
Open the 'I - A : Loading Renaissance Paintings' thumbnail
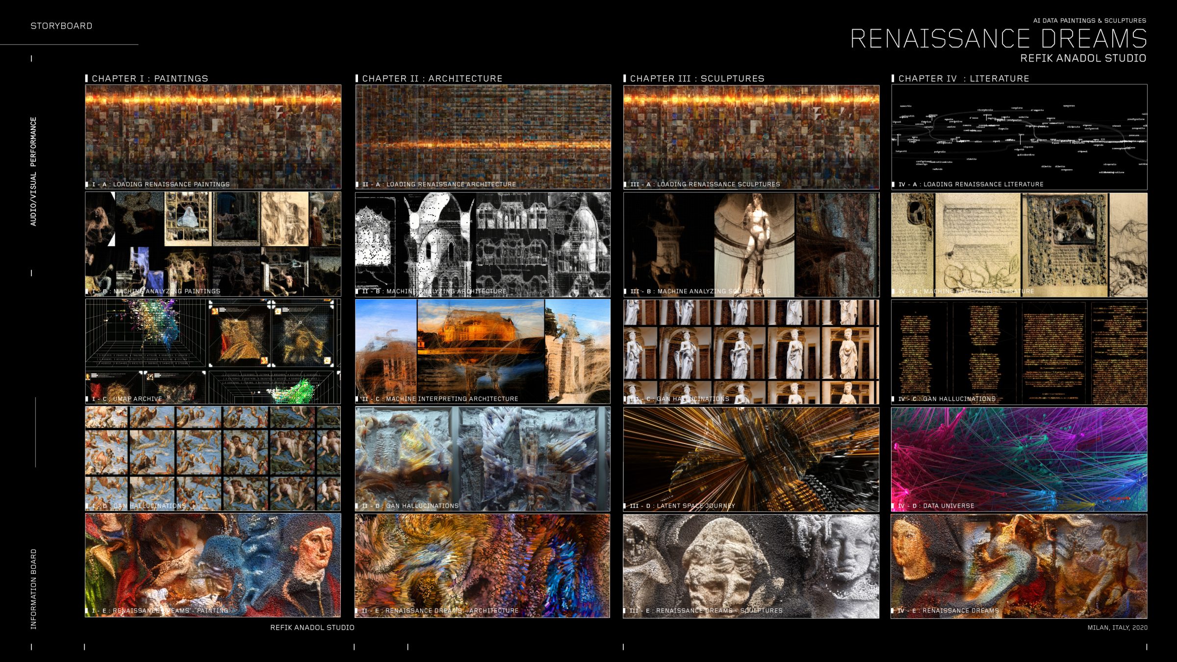click(213, 137)
